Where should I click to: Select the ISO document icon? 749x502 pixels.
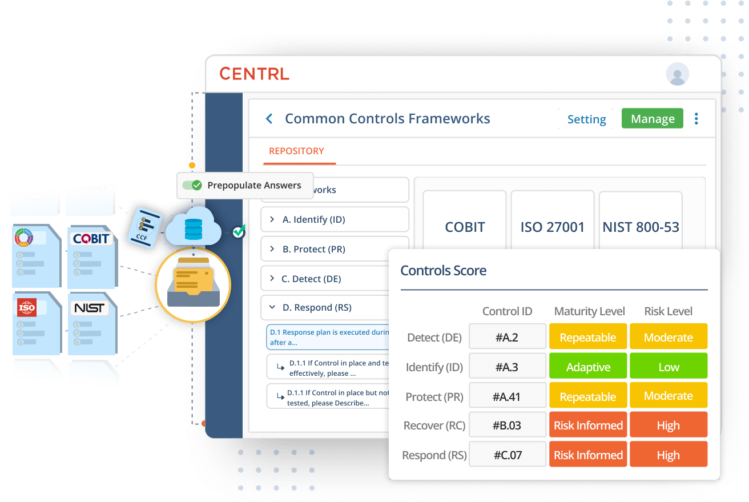[37, 323]
